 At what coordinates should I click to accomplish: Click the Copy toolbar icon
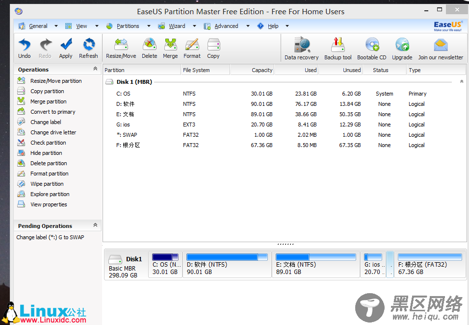coord(213,45)
